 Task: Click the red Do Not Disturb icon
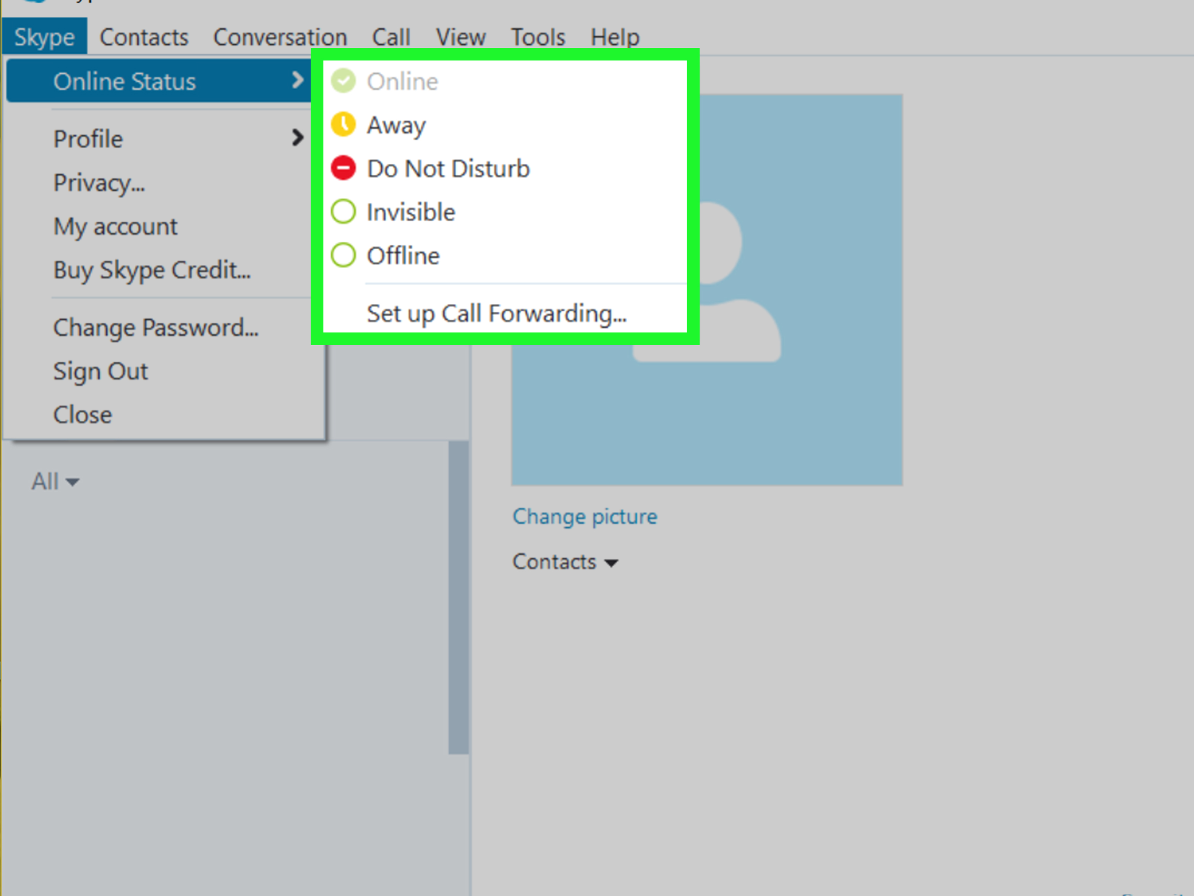coord(343,168)
